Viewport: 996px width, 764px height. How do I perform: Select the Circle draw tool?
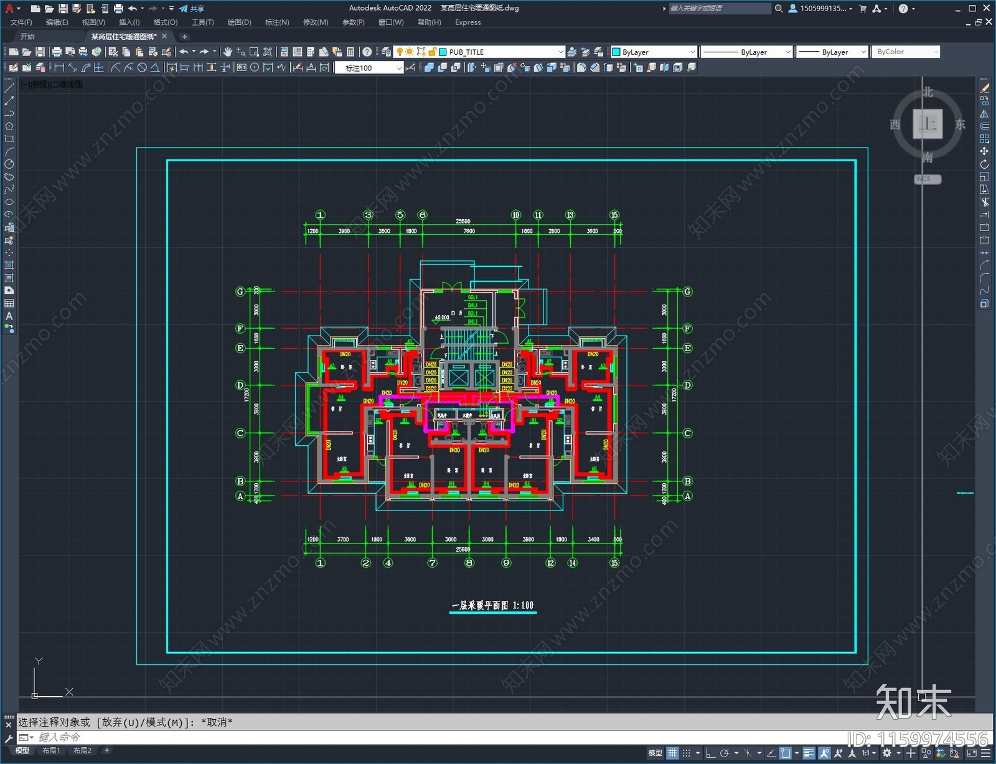pos(9,164)
